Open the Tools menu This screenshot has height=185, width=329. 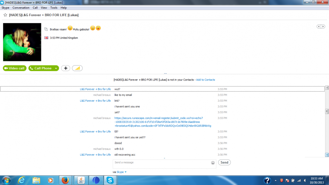(x=54, y=8)
